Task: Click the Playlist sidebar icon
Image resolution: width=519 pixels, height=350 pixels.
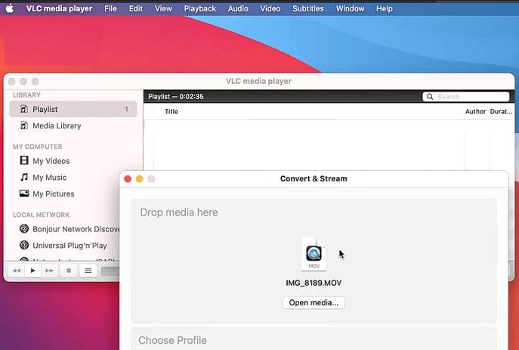Action: [x=24, y=109]
